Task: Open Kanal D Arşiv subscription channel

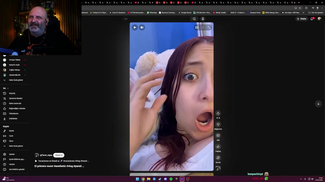Action: click(x=15, y=65)
